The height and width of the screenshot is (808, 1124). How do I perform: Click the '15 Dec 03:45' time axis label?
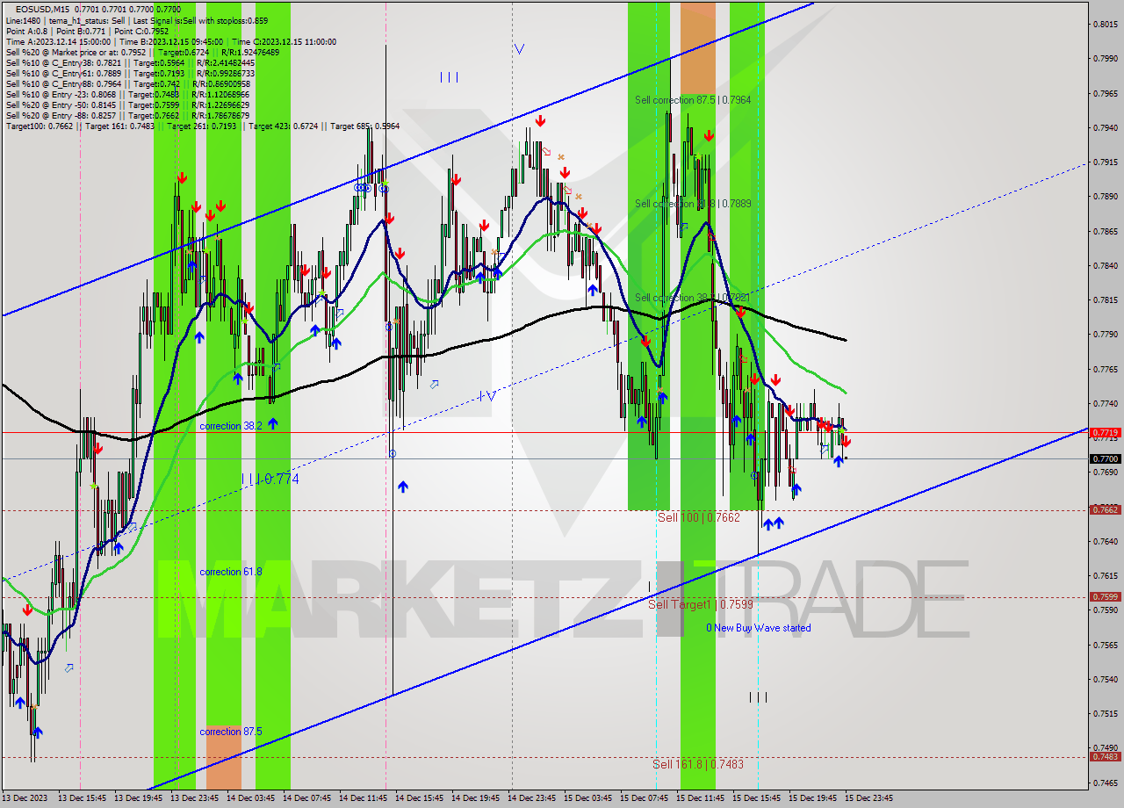(587, 798)
